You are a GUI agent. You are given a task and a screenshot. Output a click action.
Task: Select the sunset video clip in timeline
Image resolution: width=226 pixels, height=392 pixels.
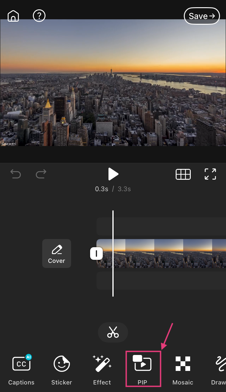click(x=169, y=254)
